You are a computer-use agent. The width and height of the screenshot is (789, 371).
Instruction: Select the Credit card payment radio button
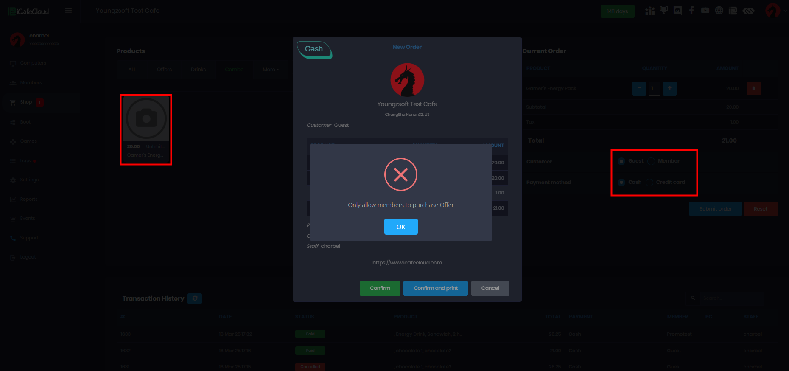(x=649, y=183)
